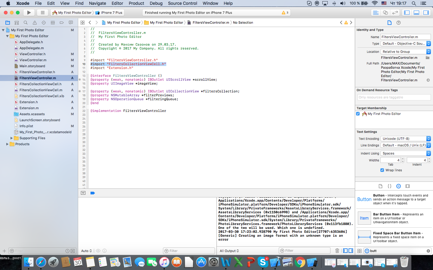This screenshot has width=433, height=270.
Task: Open the Issue navigator warning icon
Action: tap(35, 22)
